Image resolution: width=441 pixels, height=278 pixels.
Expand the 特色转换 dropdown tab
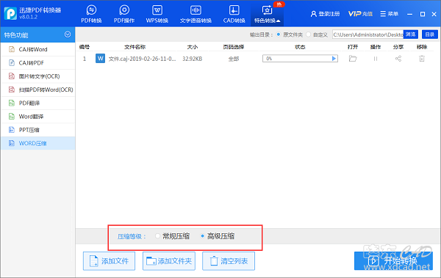[x=267, y=14]
